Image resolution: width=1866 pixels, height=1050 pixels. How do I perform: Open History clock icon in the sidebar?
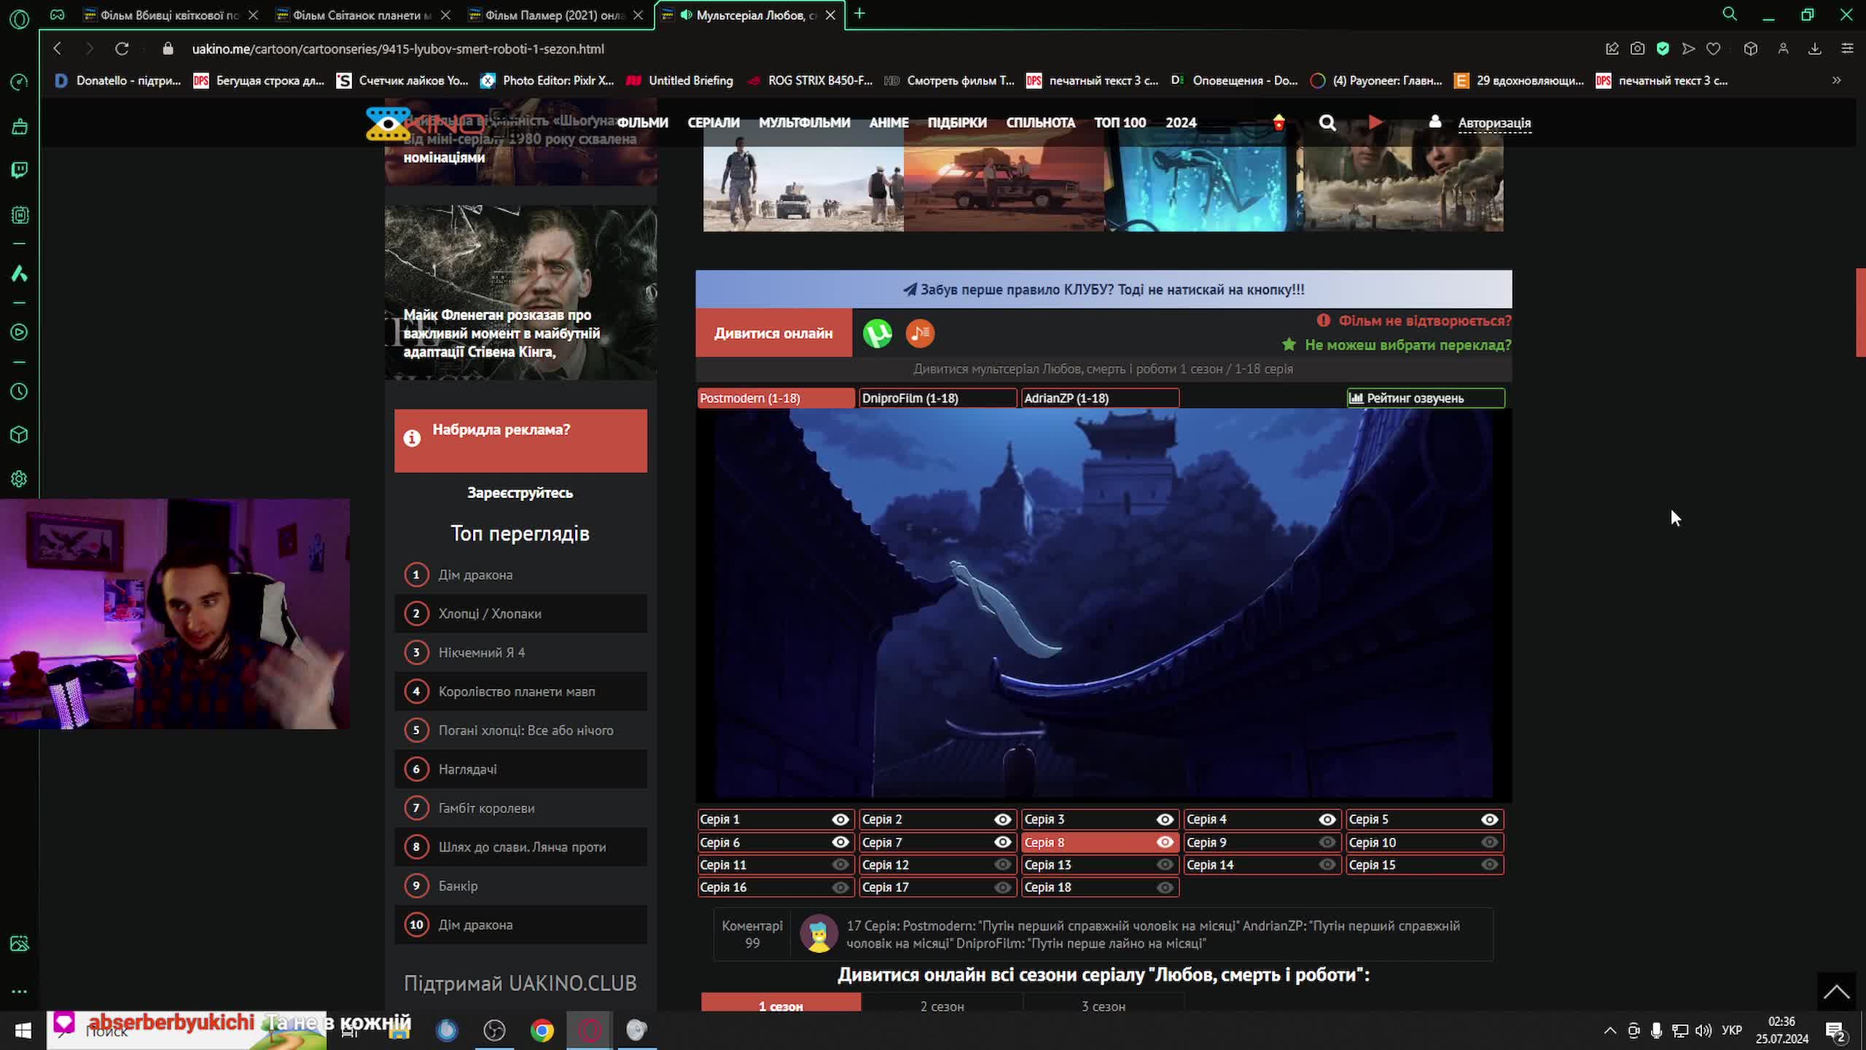tap(20, 392)
